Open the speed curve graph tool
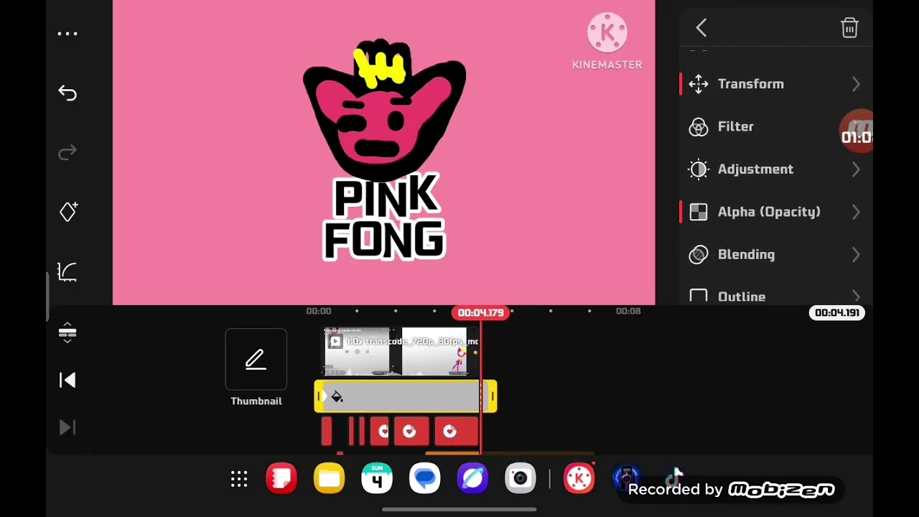 pos(67,271)
